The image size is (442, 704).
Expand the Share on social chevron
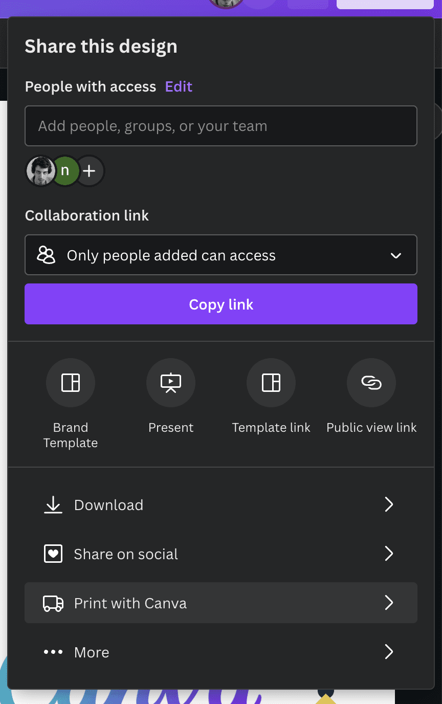coord(389,554)
